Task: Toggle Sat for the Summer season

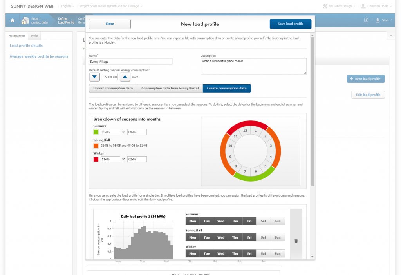Action: click(263, 221)
